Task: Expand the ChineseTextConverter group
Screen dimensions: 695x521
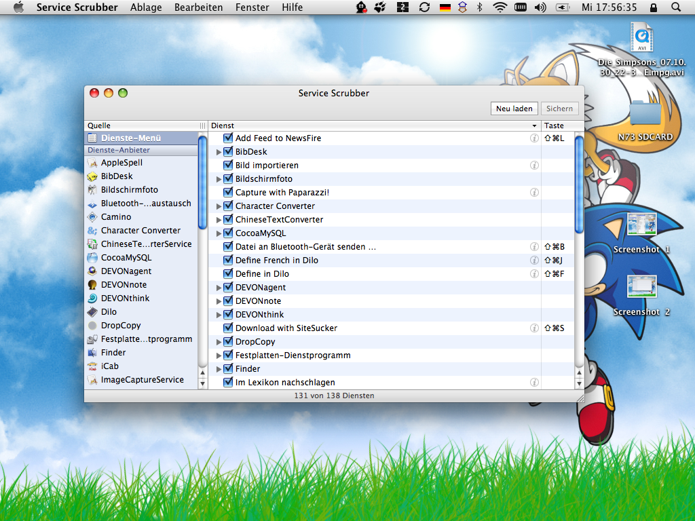Action: (x=219, y=220)
